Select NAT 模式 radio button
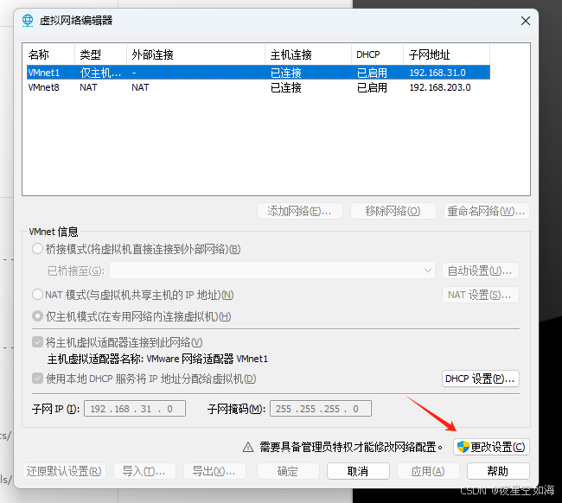Screen dimensions: 562x503 [37, 295]
